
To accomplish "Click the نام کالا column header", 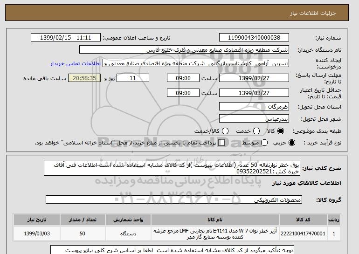I will [x=215, y=220].
